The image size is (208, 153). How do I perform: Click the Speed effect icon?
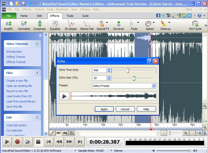click(148, 24)
